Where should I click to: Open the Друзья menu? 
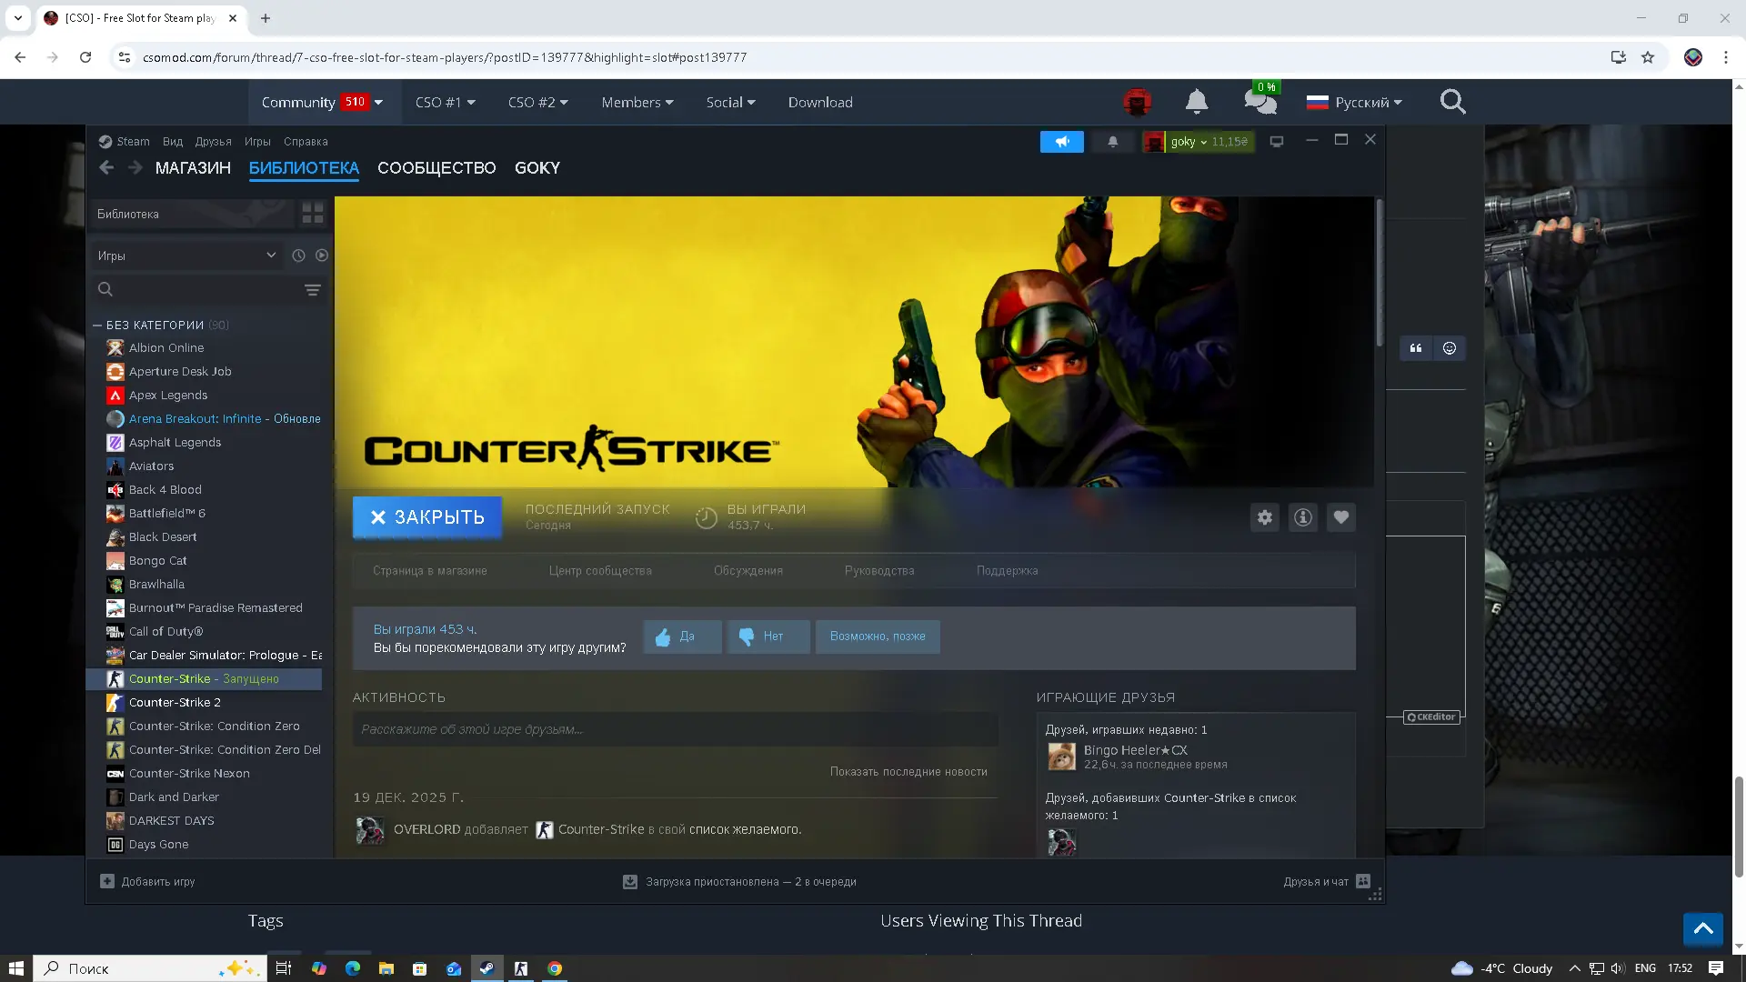pos(213,141)
